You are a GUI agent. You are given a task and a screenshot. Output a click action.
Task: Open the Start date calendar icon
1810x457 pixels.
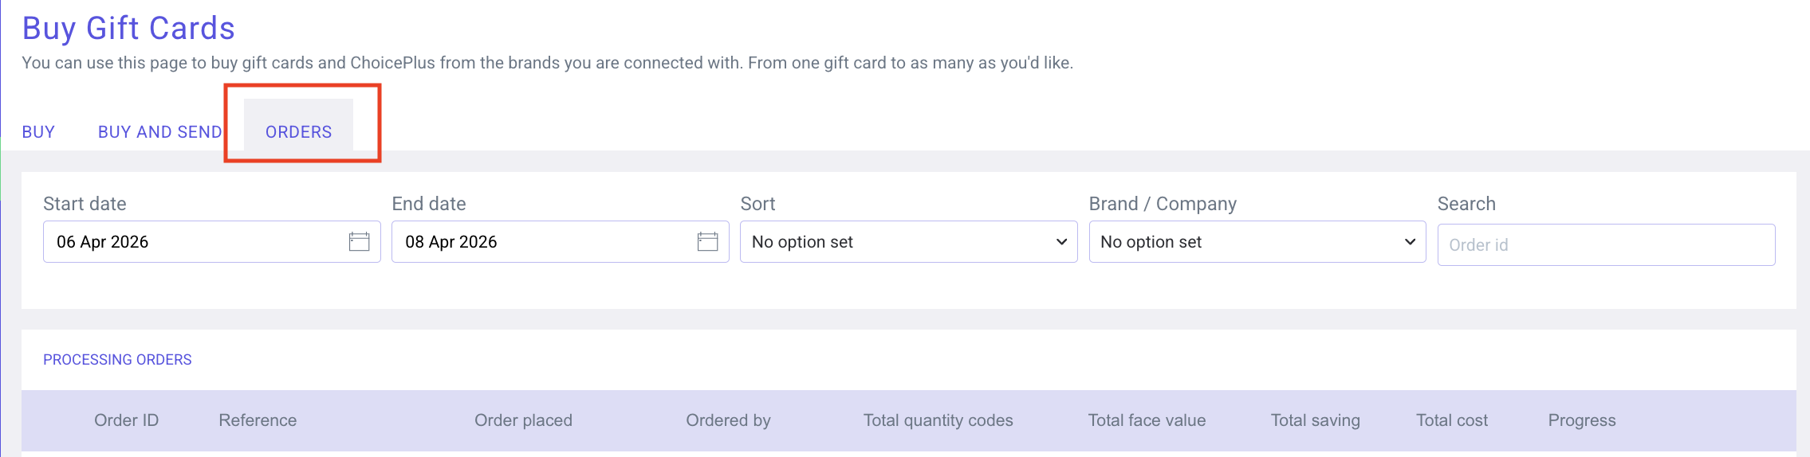359,242
